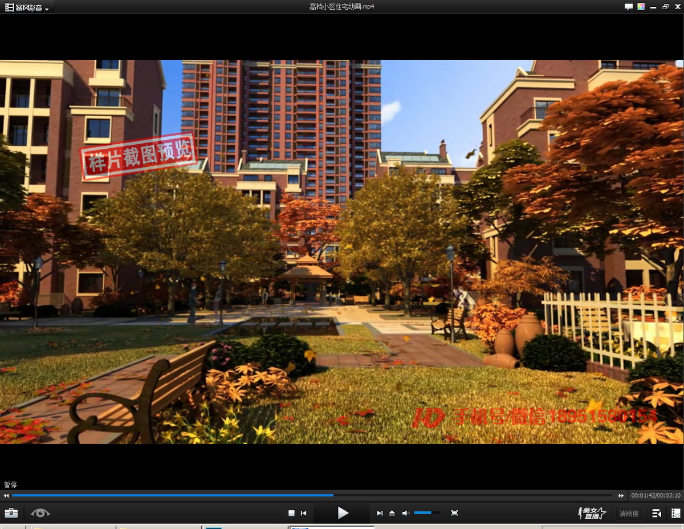This screenshot has height=529, width=684.
Task: Open the 美女直播 live stream link
Action: (x=592, y=513)
